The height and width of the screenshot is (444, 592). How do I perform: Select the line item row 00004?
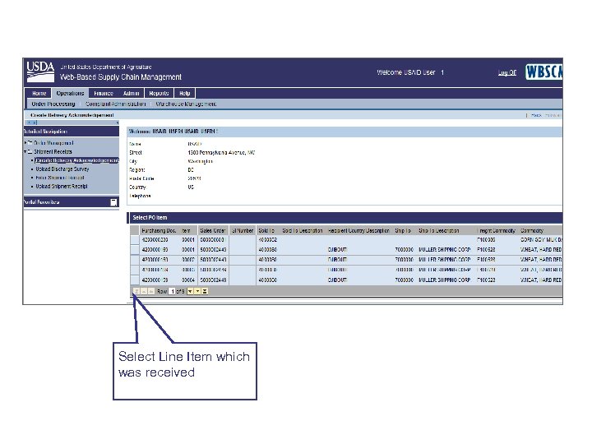pyautogui.click(x=135, y=280)
